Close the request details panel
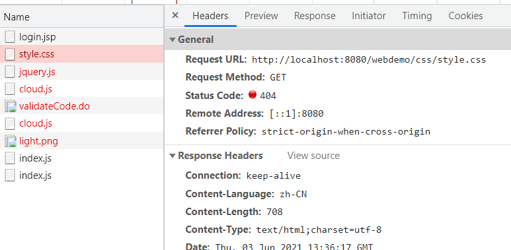This screenshot has width=511, height=250. coord(175,15)
